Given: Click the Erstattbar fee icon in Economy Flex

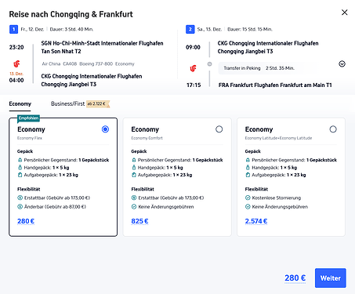Looking at the screenshot, I should click(x=20, y=198).
